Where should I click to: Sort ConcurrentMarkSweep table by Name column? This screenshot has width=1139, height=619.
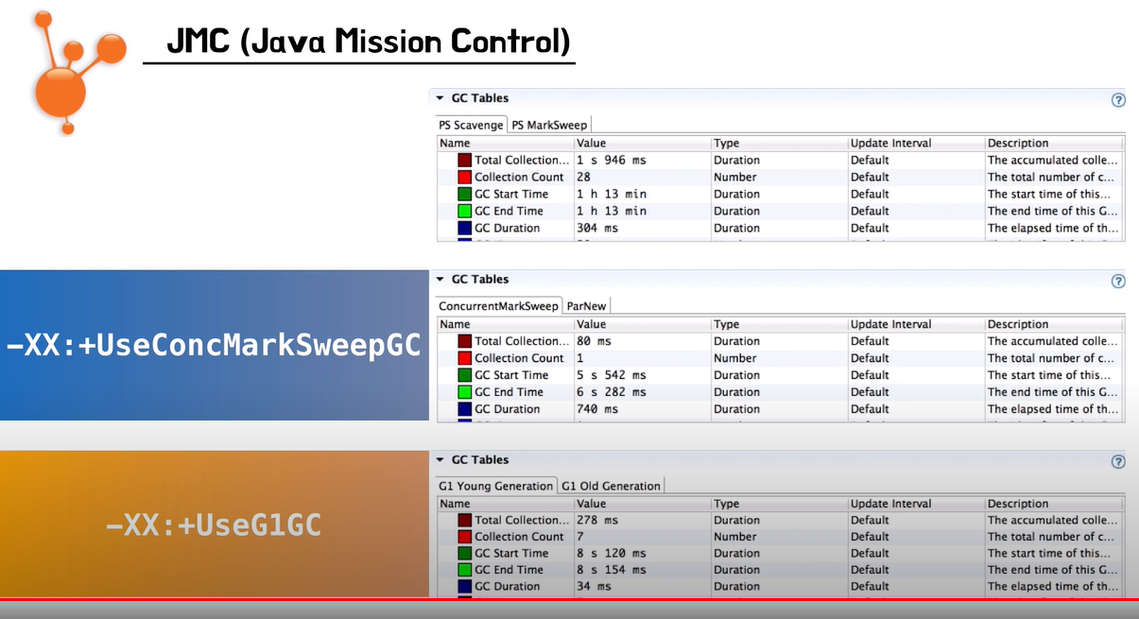pyautogui.click(x=505, y=324)
